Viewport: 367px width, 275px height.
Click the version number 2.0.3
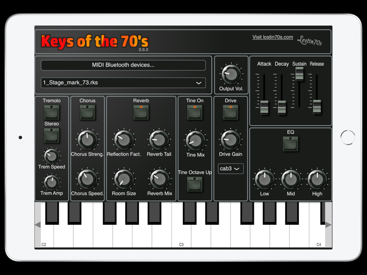point(143,50)
